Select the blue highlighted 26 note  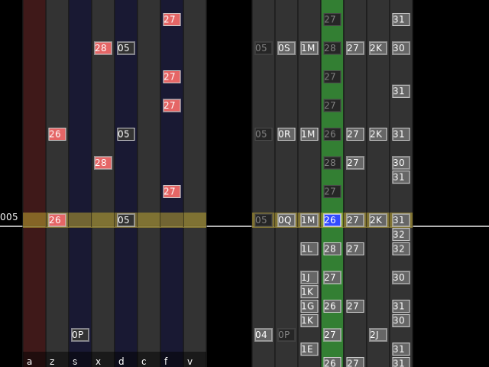coord(332,220)
